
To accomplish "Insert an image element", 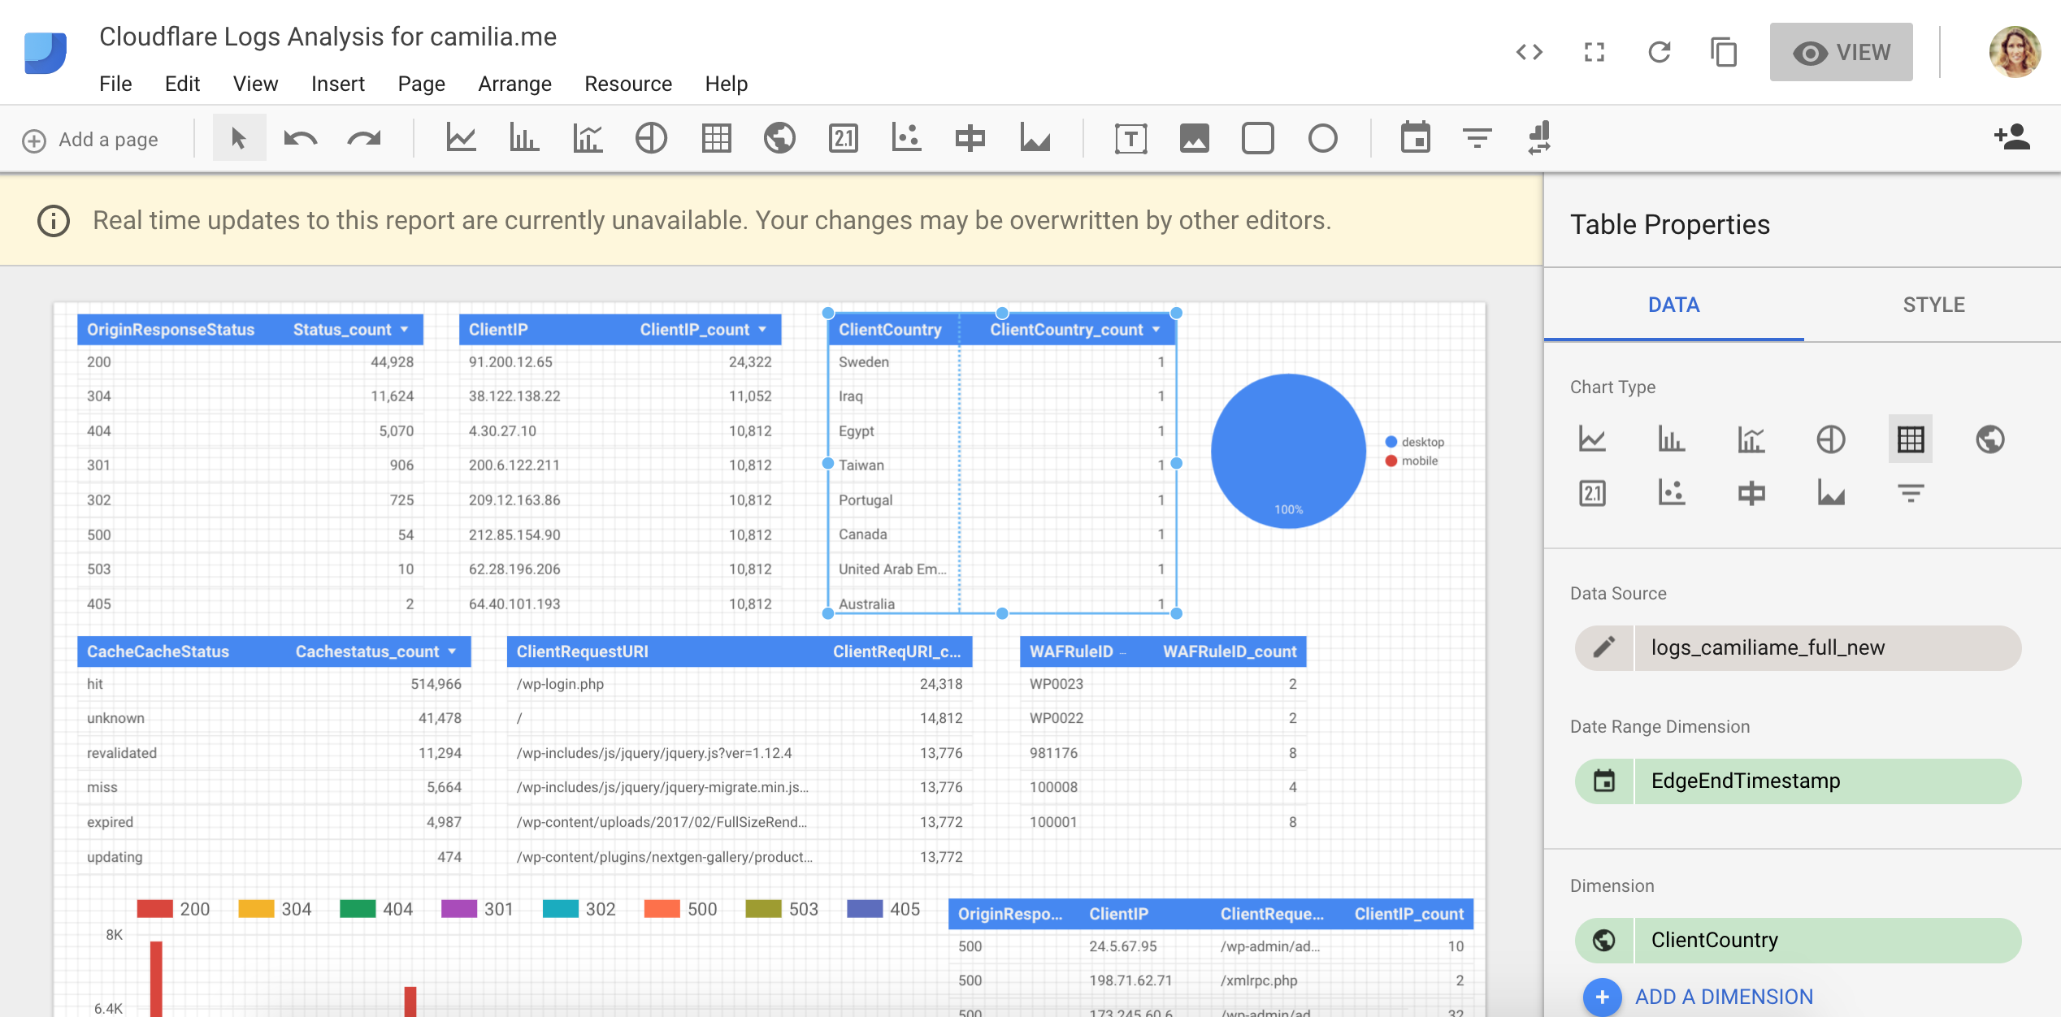I will [1194, 138].
